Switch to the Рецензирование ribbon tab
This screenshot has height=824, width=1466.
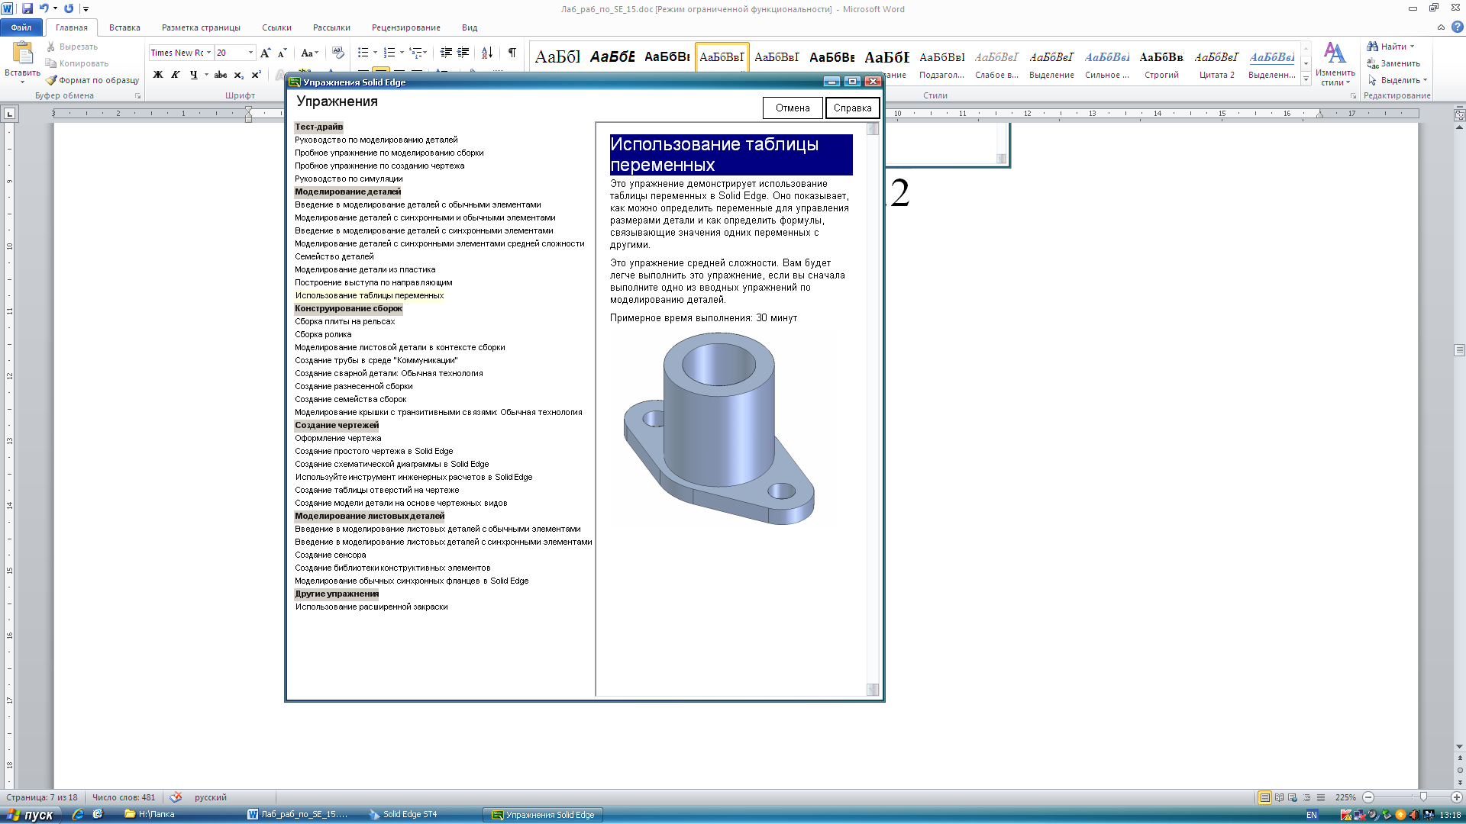405,27
